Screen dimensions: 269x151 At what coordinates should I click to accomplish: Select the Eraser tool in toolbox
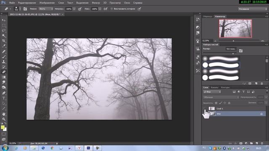pyautogui.click(x=4, y=72)
